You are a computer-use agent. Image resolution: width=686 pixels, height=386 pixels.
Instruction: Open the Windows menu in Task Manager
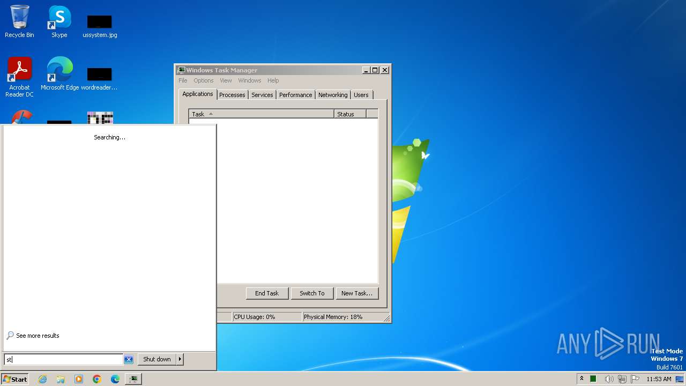coord(249,80)
